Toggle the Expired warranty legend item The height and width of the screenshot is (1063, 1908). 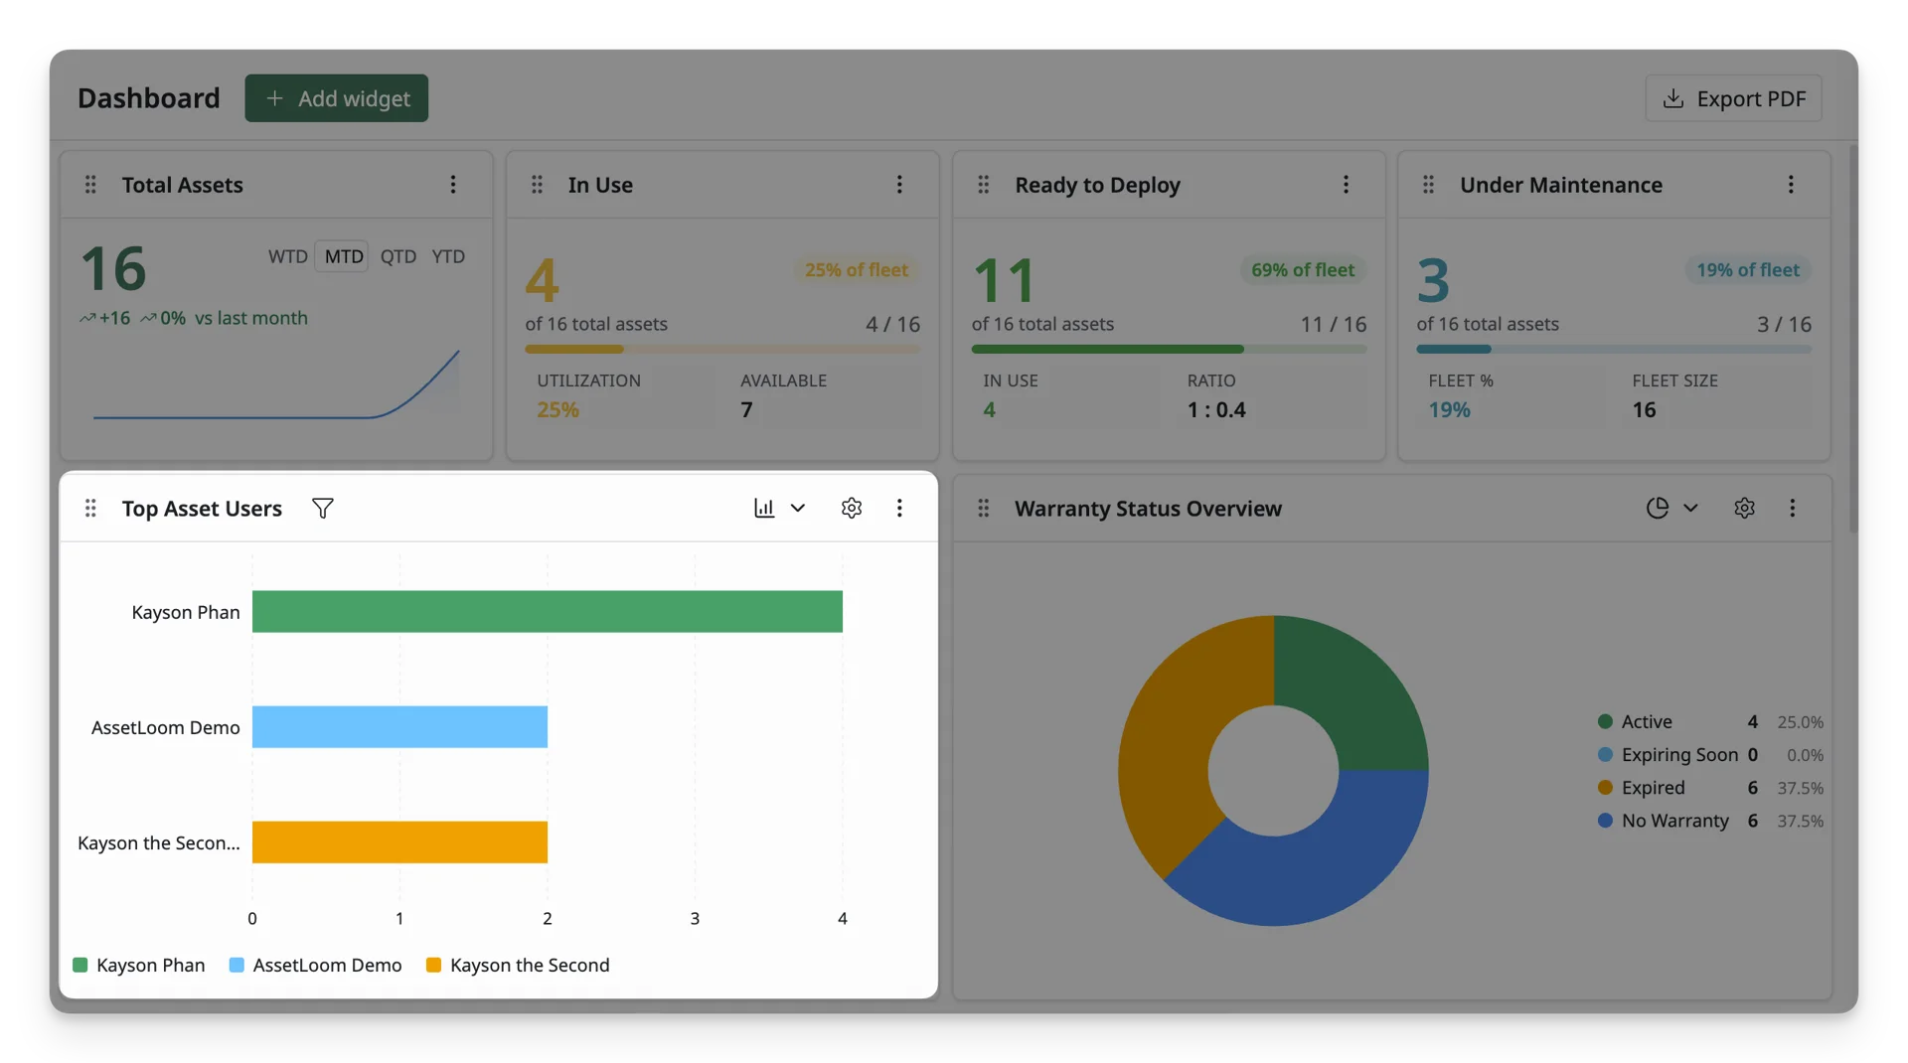[1709, 788]
